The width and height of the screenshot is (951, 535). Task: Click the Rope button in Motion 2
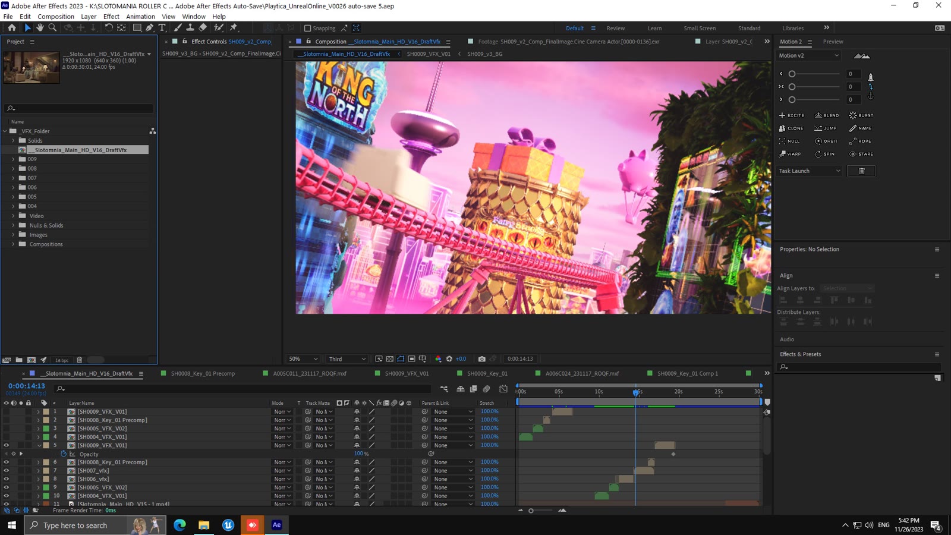coord(860,141)
